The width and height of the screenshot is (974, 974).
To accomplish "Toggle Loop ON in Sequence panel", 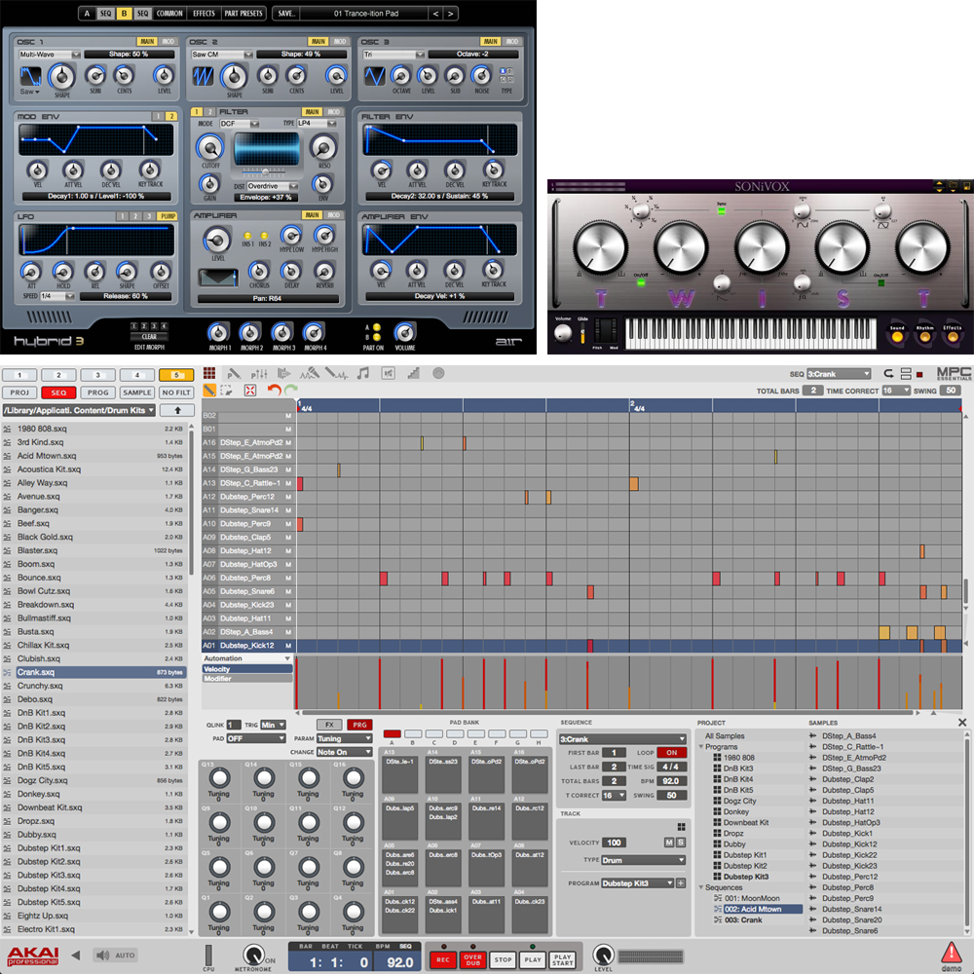I will pyautogui.click(x=671, y=752).
